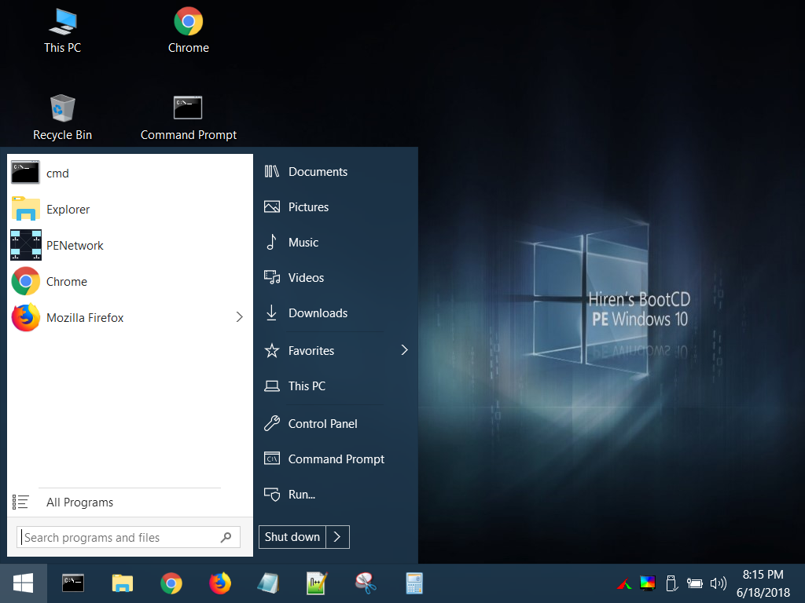Click Search programs and files field
The width and height of the screenshot is (805, 603).
point(128,537)
